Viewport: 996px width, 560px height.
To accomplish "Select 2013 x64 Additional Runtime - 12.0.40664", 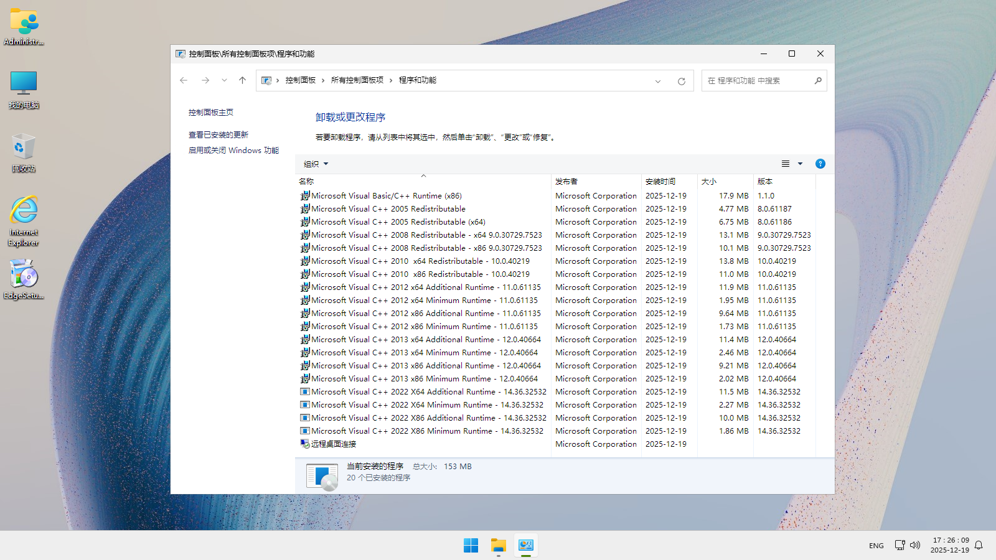I will (x=426, y=340).
